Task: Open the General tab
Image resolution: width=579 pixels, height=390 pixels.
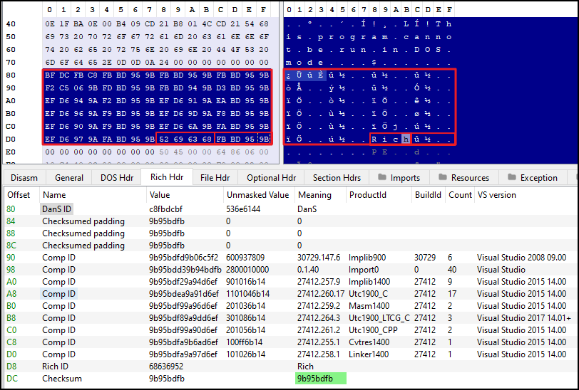Action: click(x=69, y=178)
